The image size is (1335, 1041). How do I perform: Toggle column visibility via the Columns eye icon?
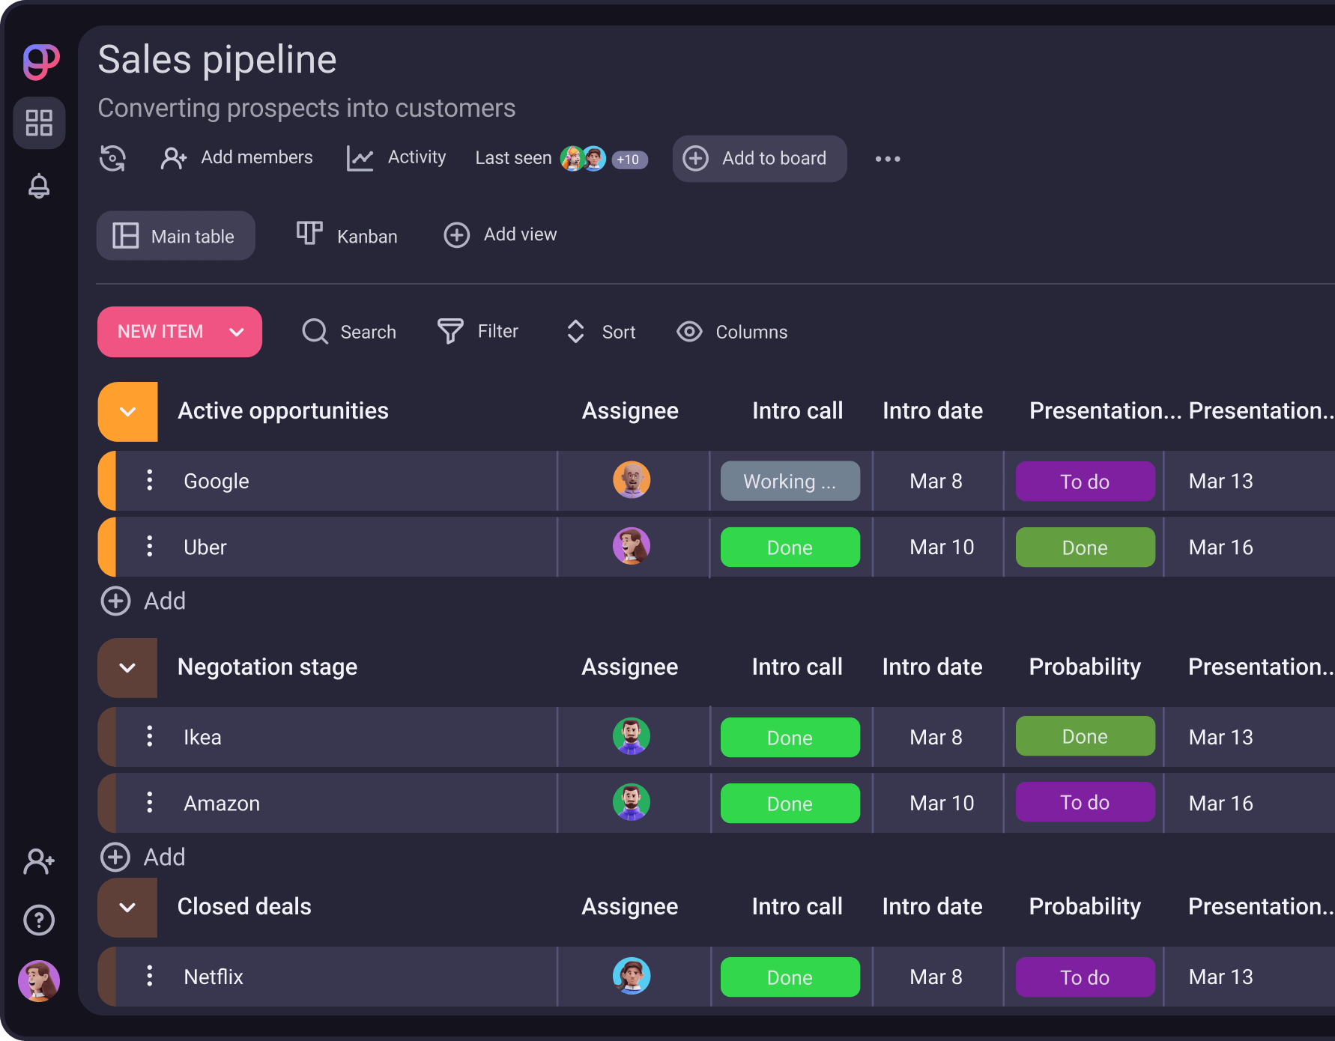point(688,332)
